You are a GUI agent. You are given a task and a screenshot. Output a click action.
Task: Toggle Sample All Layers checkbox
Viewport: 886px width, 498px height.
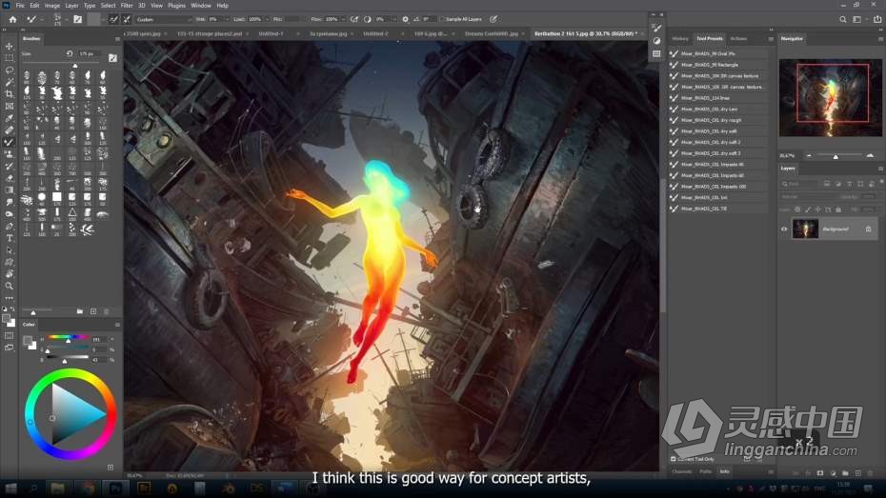coord(442,19)
